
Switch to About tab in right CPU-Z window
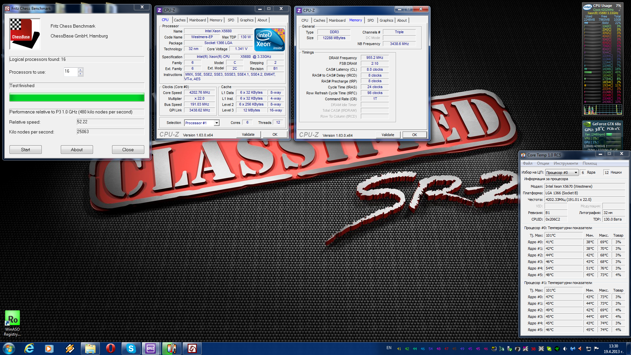tap(402, 20)
